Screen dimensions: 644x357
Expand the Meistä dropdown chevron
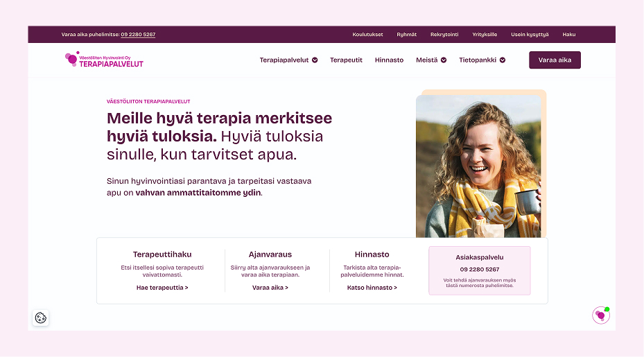coord(444,60)
